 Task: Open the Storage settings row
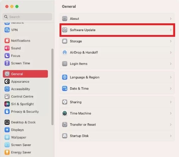tap(117, 41)
